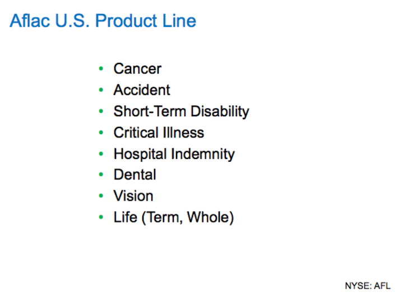
Task: Click the "Critical Illness" list item
Action: (x=159, y=132)
